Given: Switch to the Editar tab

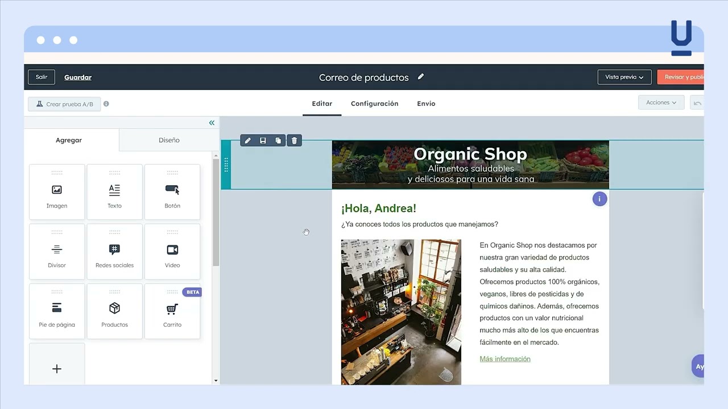Looking at the screenshot, I should 322,103.
